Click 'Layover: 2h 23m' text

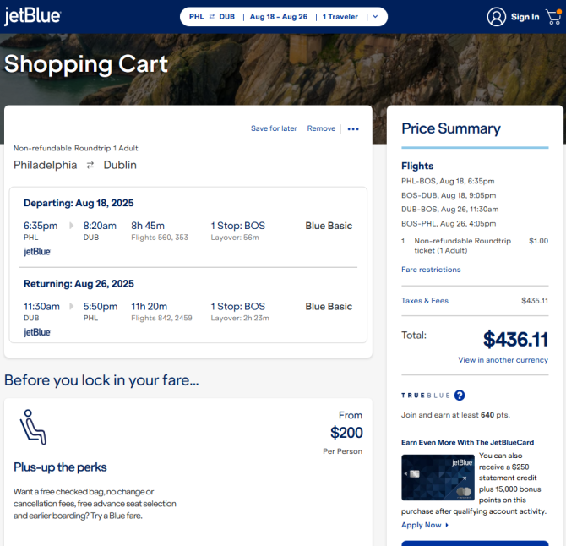(x=240, y=318)
